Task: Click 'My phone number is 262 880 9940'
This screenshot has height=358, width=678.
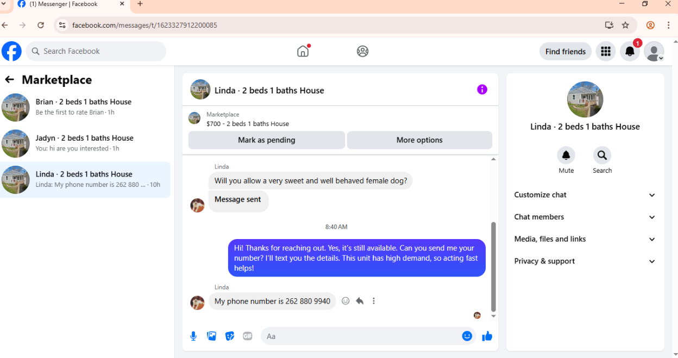Action: point(272,301)
